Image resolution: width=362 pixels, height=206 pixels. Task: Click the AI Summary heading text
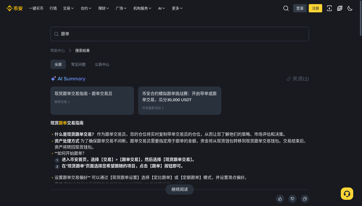click(x=71, y=79)
